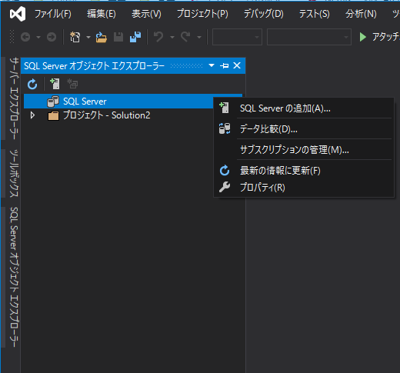Open the panel window position dropdown arrow
This screenshot has height=373, width=400.
click(212, 65)
